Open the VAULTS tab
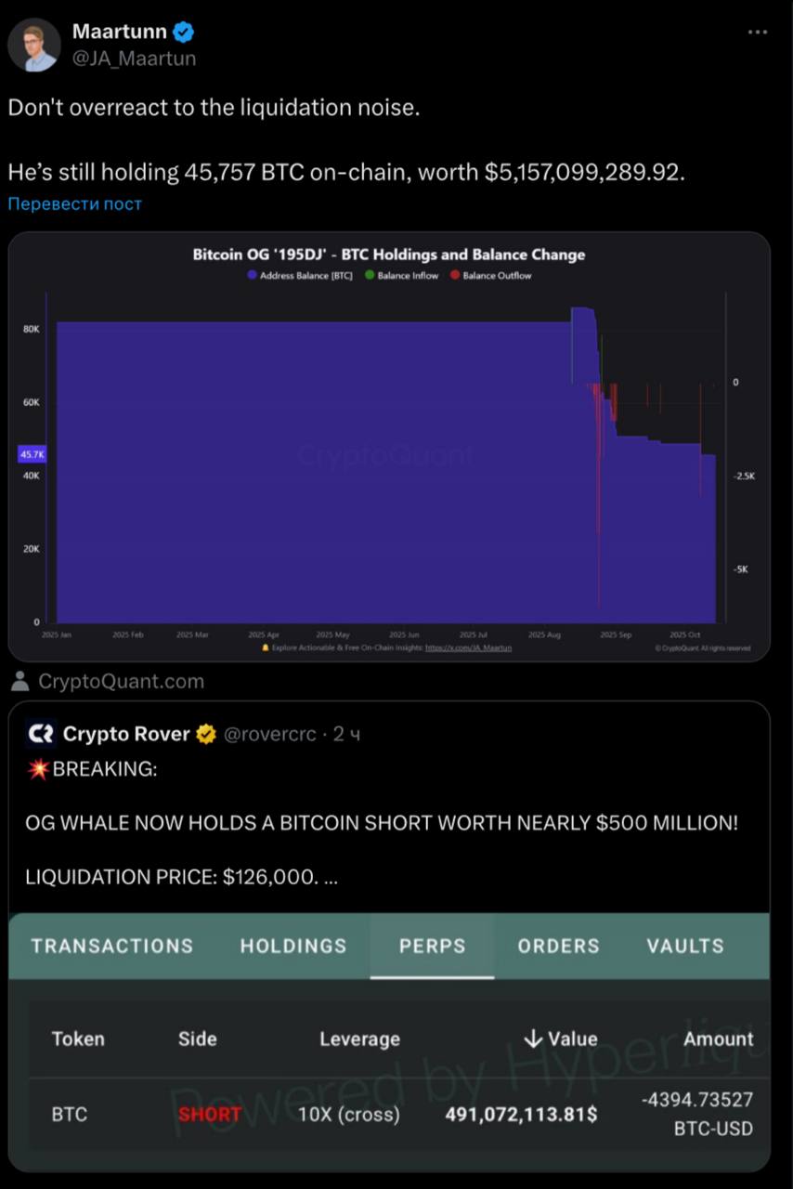Viewport: 793px width, 1189px height. click(x=685, y=946)
